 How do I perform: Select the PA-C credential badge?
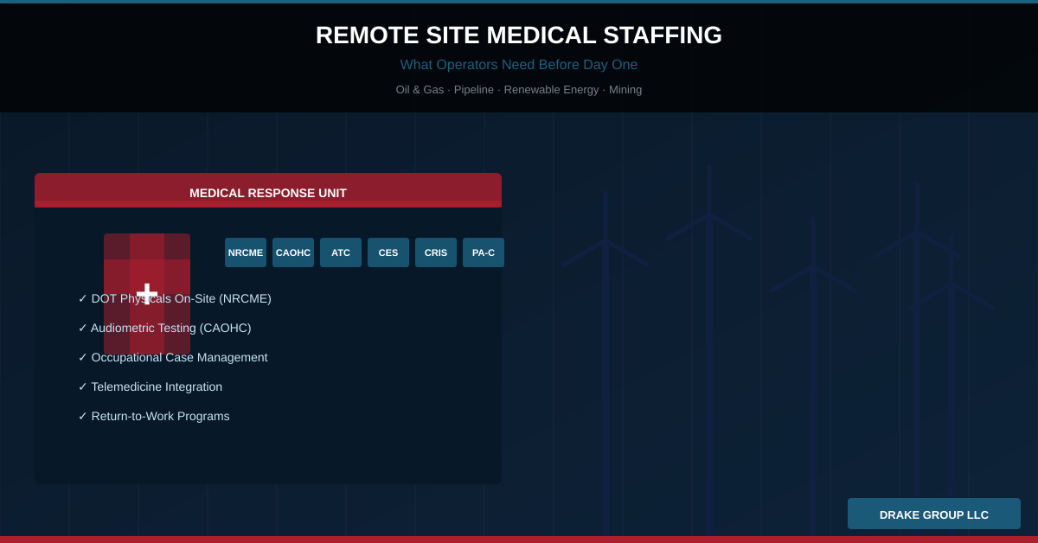coord(484,252)
